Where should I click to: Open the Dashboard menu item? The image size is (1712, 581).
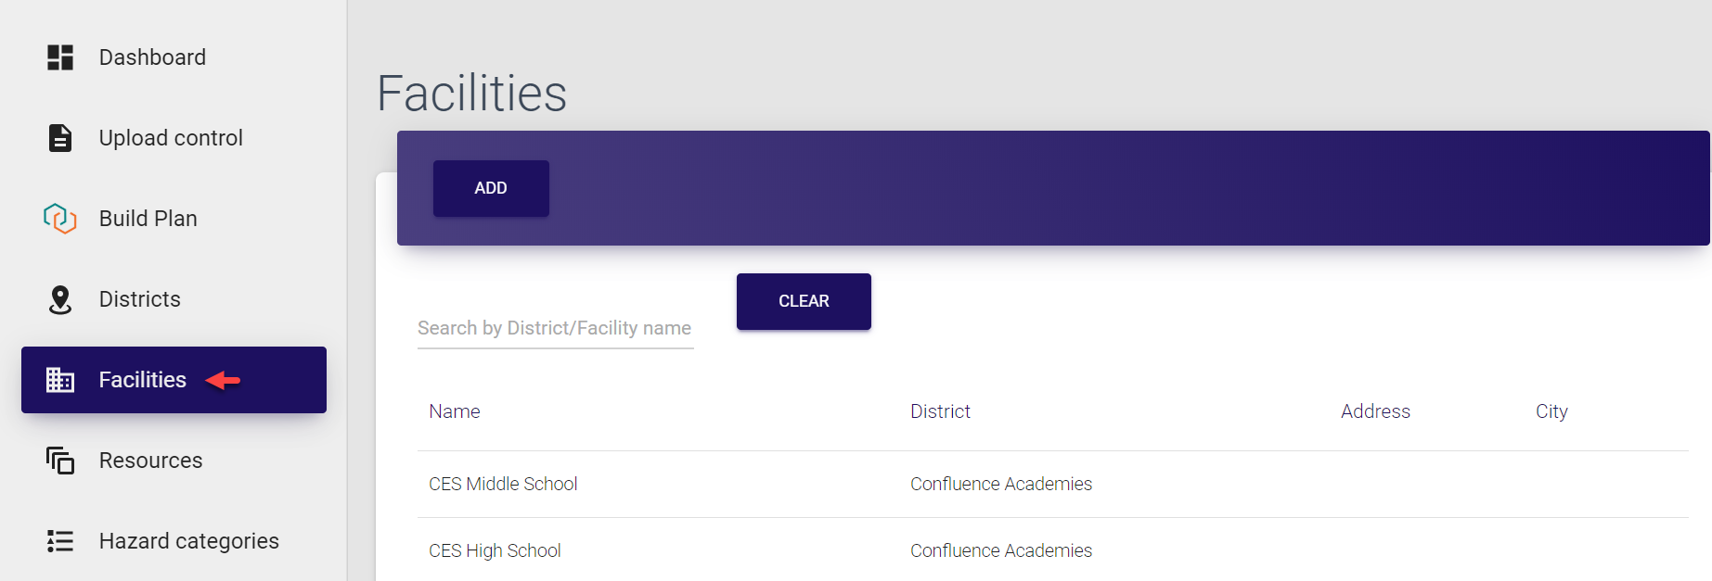[152, 57]
